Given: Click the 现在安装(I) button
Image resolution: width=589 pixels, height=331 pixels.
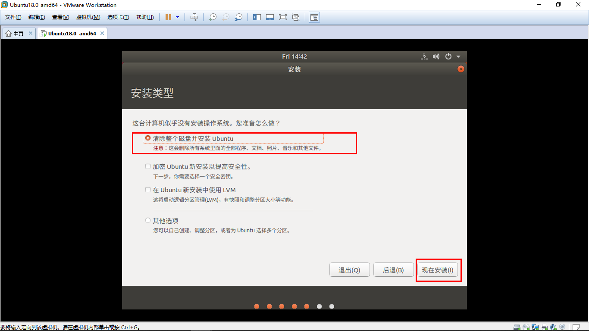Looking at the screenshot, I should click(x=438, y=270).
